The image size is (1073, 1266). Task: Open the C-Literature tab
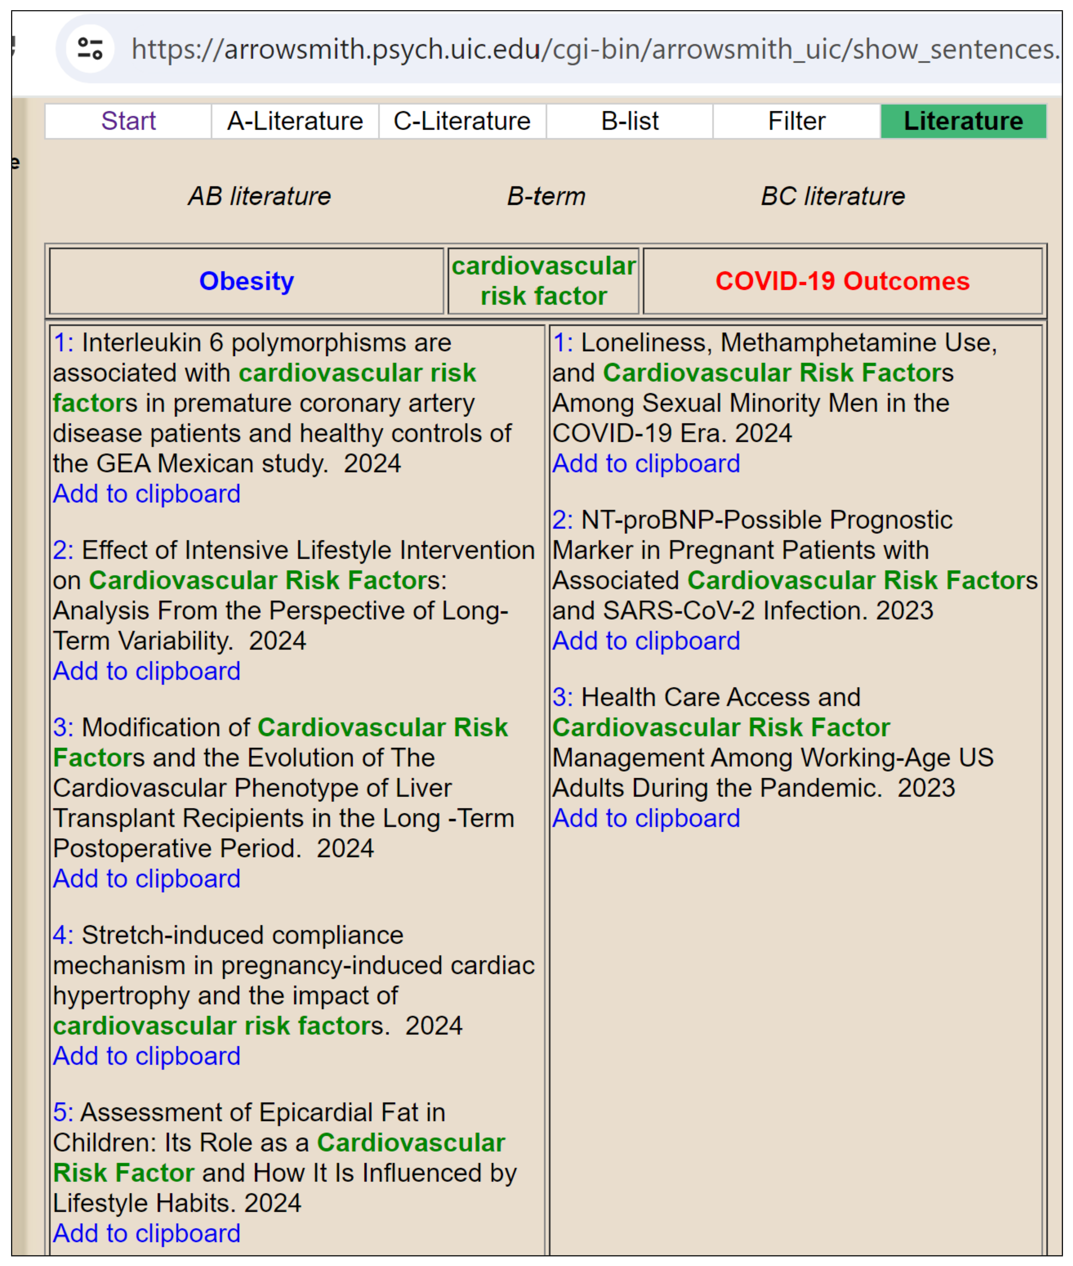462,121
